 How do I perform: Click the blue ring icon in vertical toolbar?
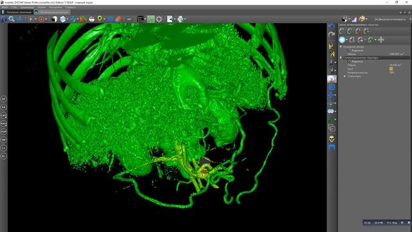(332, 87)
